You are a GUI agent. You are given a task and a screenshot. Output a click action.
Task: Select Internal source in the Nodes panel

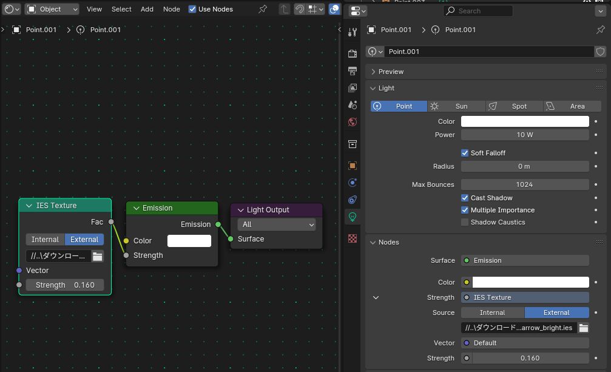pyautogui.click(x=492, y=313)
